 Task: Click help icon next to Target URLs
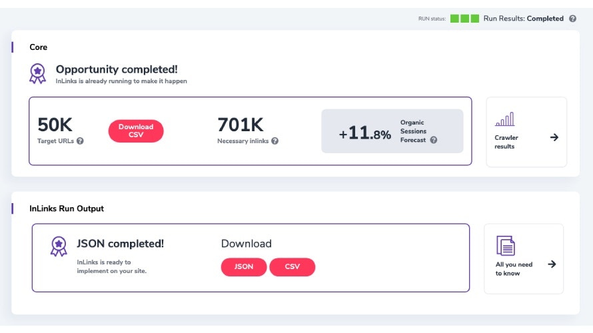(81, 141)
